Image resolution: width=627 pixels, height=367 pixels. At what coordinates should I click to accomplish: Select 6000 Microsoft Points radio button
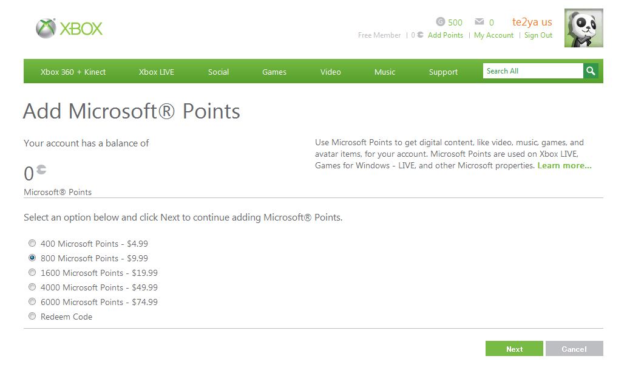pyautogui.click(x=32, y=301)
